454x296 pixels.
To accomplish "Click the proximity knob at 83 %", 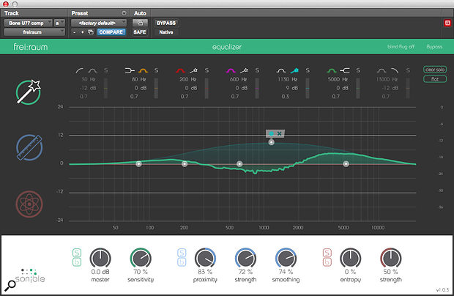I will pos(205,258).
